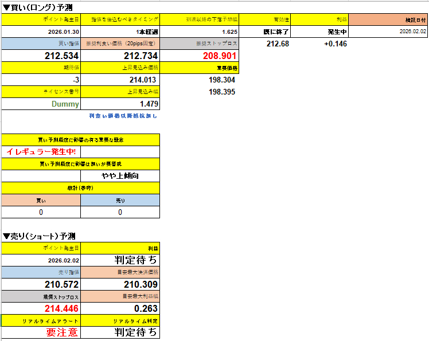Click 判定待ち under リアルタイム判定
This screenshot has height=341, width=429.
(x=120, y=332)
